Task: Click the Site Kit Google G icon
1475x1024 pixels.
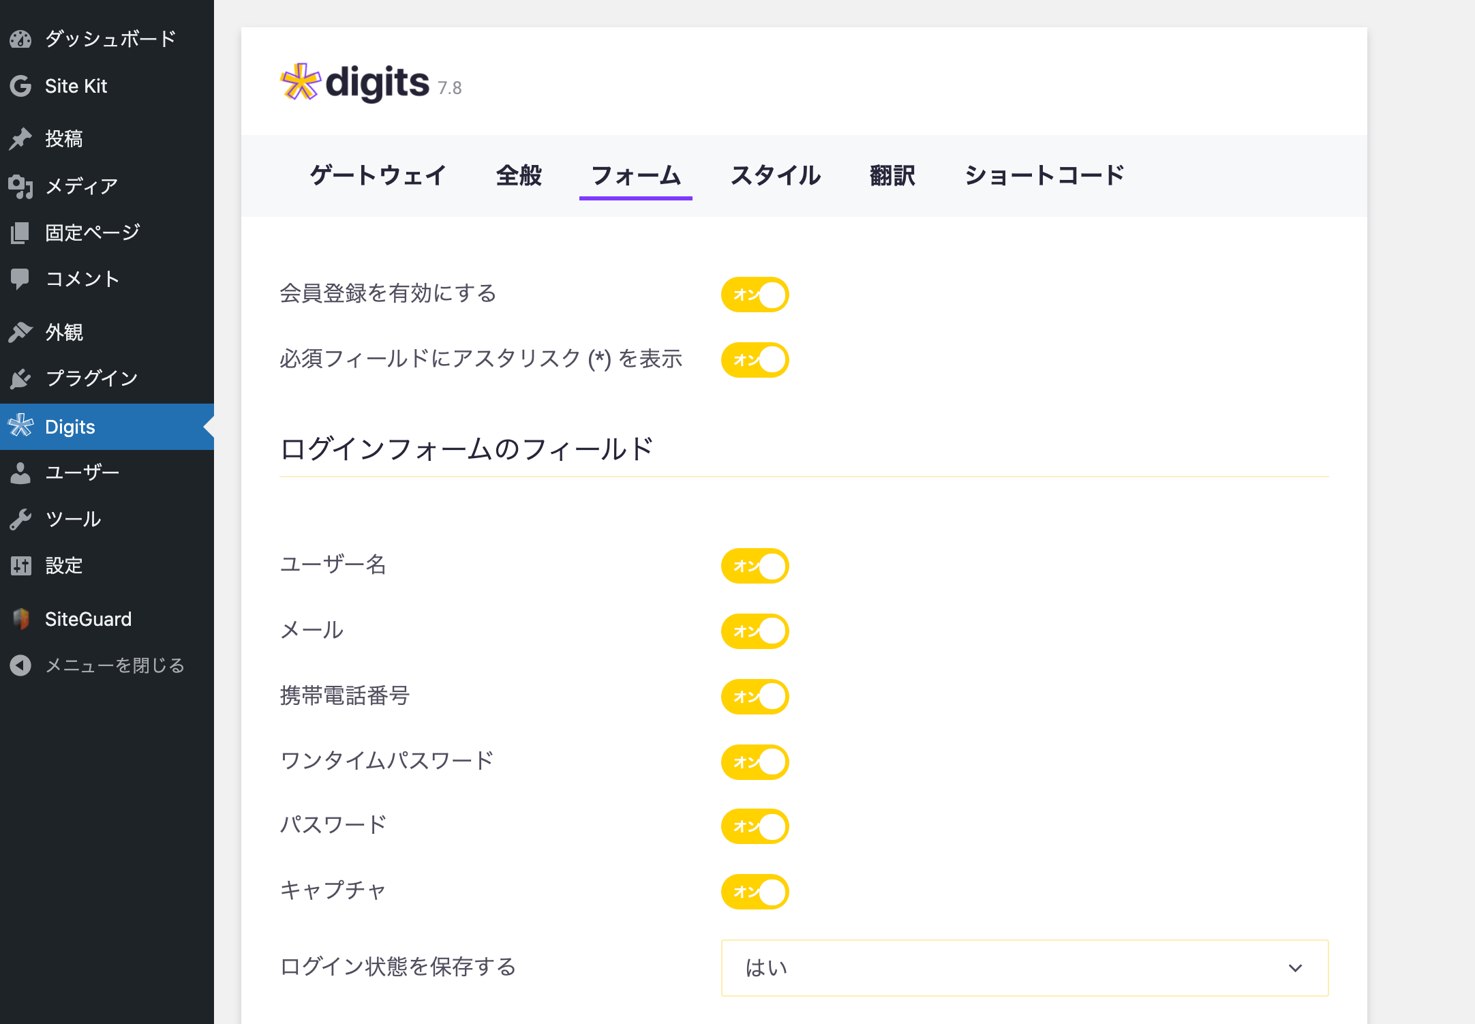Action: [20, 86]
